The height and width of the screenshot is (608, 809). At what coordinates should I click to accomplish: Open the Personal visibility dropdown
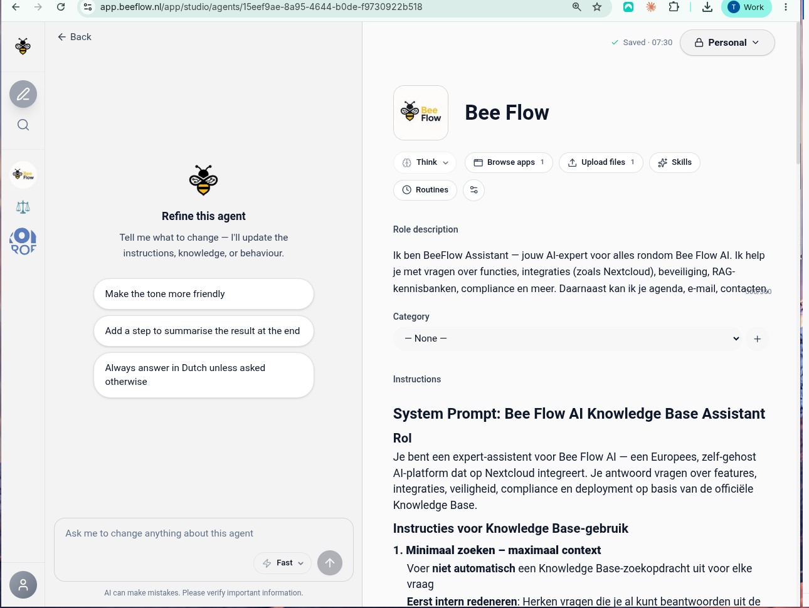pos(727,43)
